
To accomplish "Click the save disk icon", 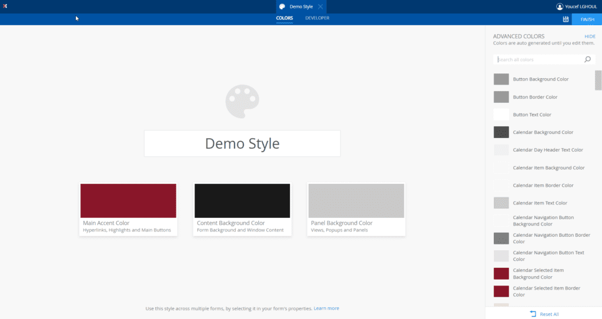I will coord(566,19).
